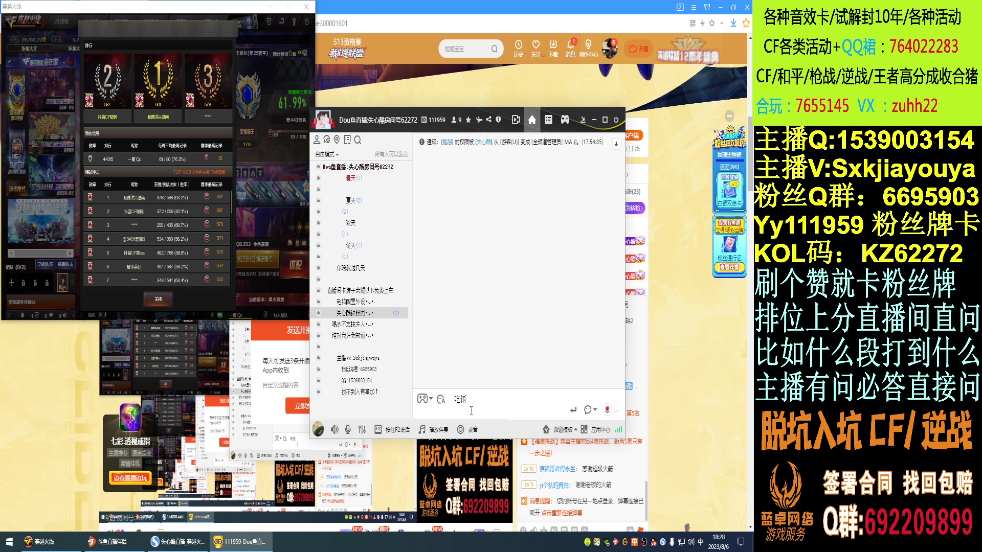The height and width of the screenshot is (552, 982).
Task: Select the 喝水不忘挖井人 channel
Action: coord(352,324)
